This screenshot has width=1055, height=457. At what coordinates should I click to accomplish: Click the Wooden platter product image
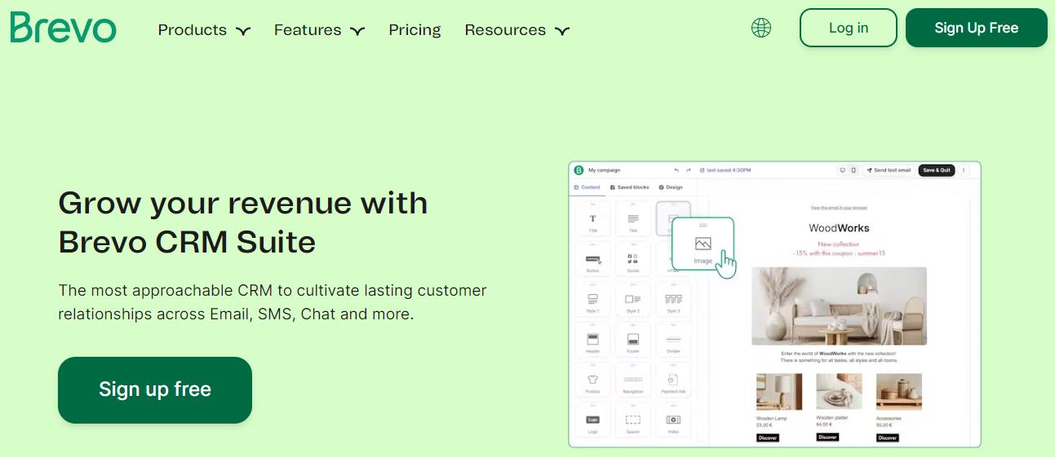coord(840,392)
